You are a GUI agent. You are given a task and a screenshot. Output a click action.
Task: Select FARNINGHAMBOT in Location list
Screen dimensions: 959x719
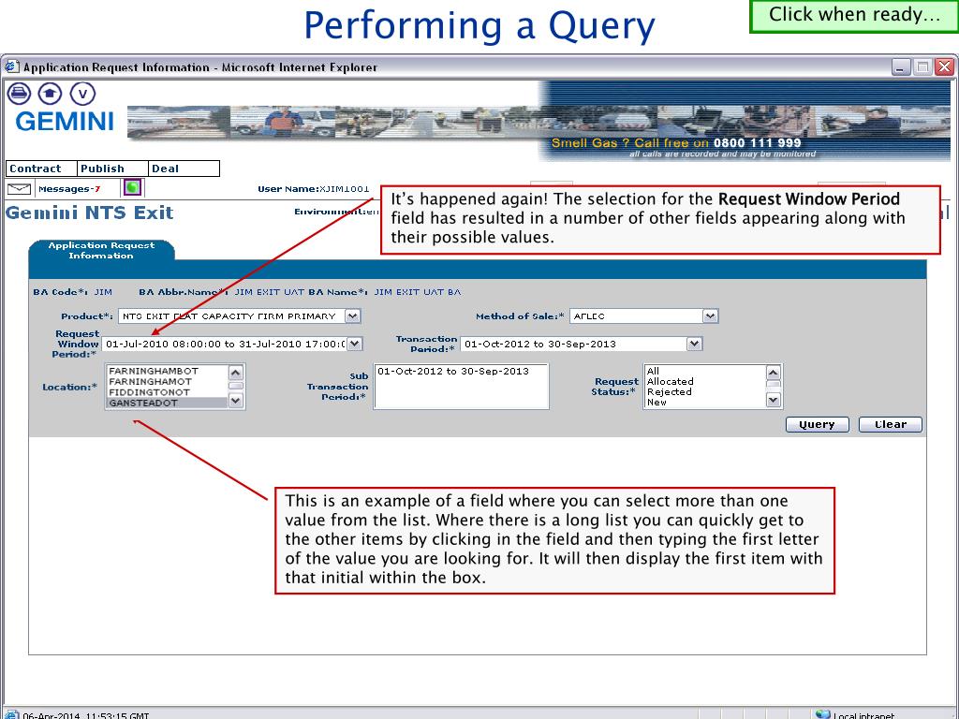coord(167,371)
